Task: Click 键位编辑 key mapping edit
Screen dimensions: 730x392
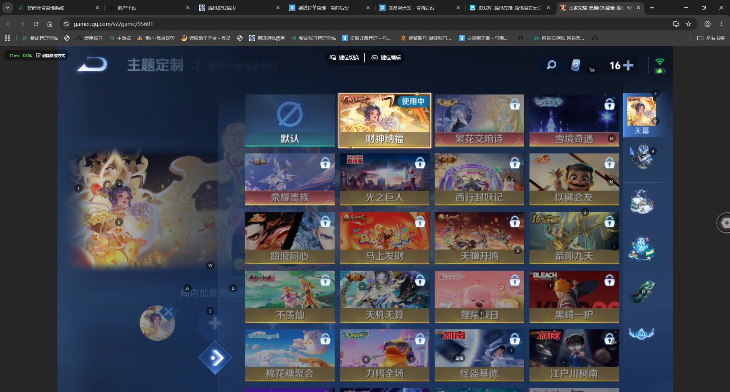Action: click(x=386, y=57)
